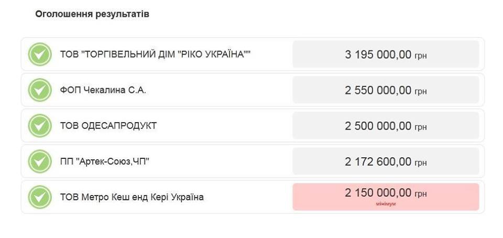Click the 2 500 000,00 грн bid amount
The image size is (503, 238).
[386, 125]
